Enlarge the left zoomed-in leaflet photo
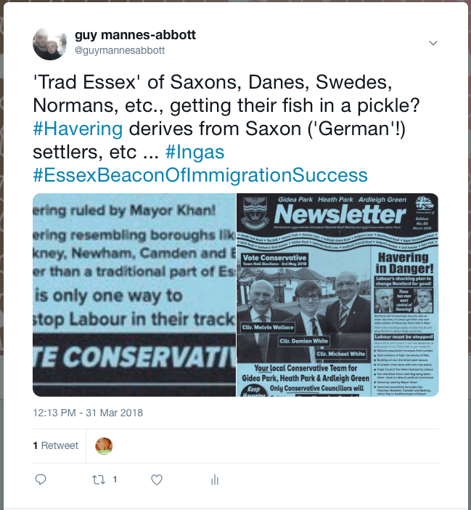Image resolution: width=471 pixels, height=510 pixels. (134, 295)
